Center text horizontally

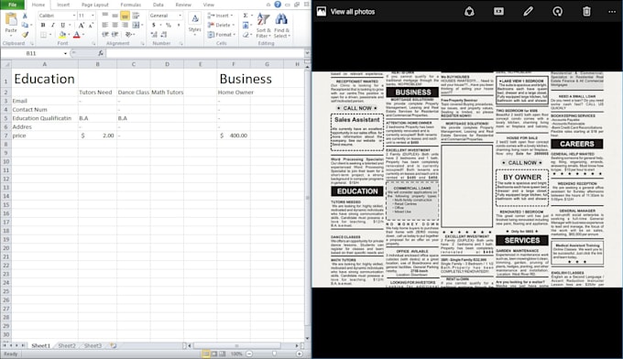(115, 25)
